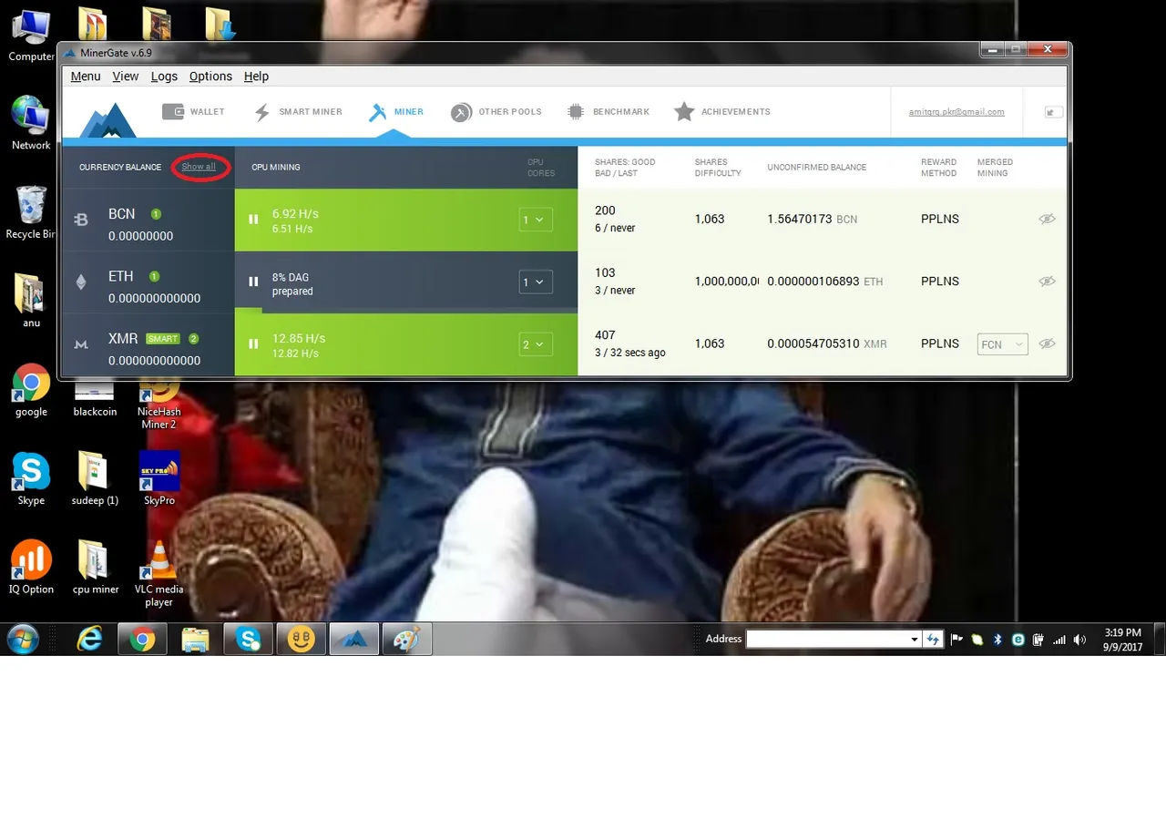The image size is (1166, 820).
Task: Switch to the Benchmark tab
Action: (608, 112)
